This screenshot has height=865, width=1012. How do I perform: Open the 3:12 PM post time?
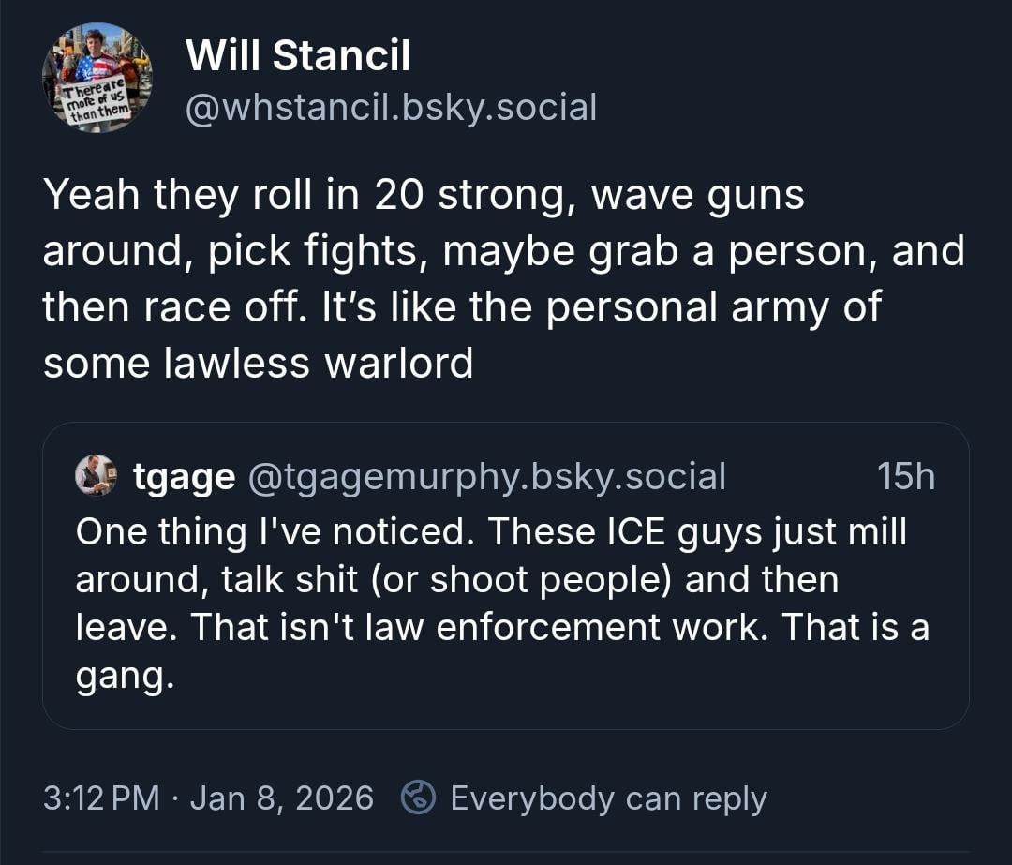click(100, 798)
